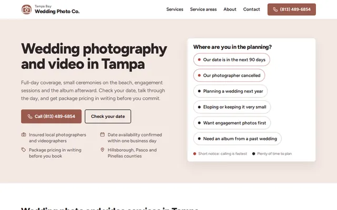
Task: Click the "Short notice: calling is fastest" text
Action: point(222,154)
